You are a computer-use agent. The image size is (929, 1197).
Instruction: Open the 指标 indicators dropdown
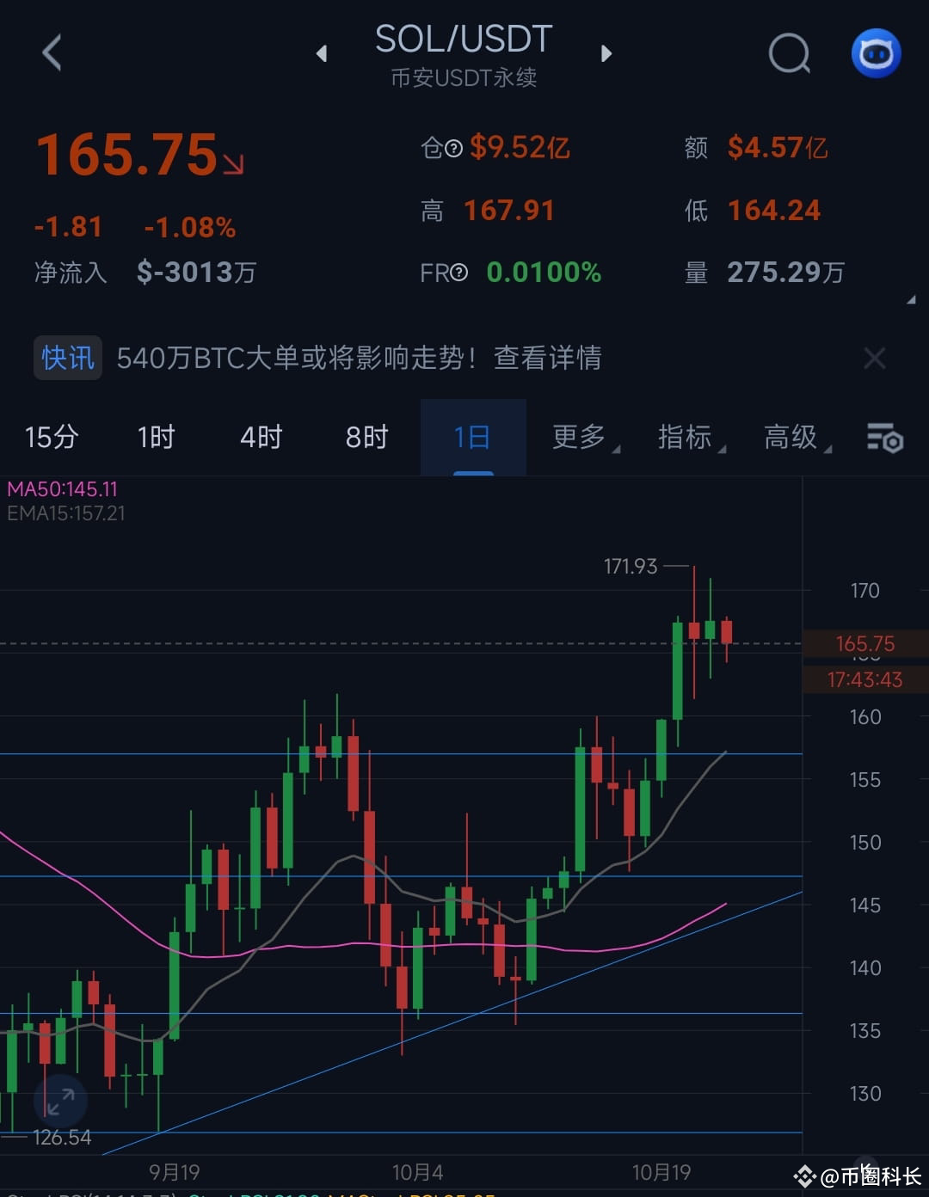click(686, 438)
